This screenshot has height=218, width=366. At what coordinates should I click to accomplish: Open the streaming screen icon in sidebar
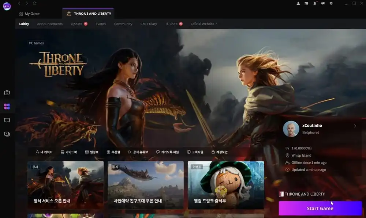7,134
